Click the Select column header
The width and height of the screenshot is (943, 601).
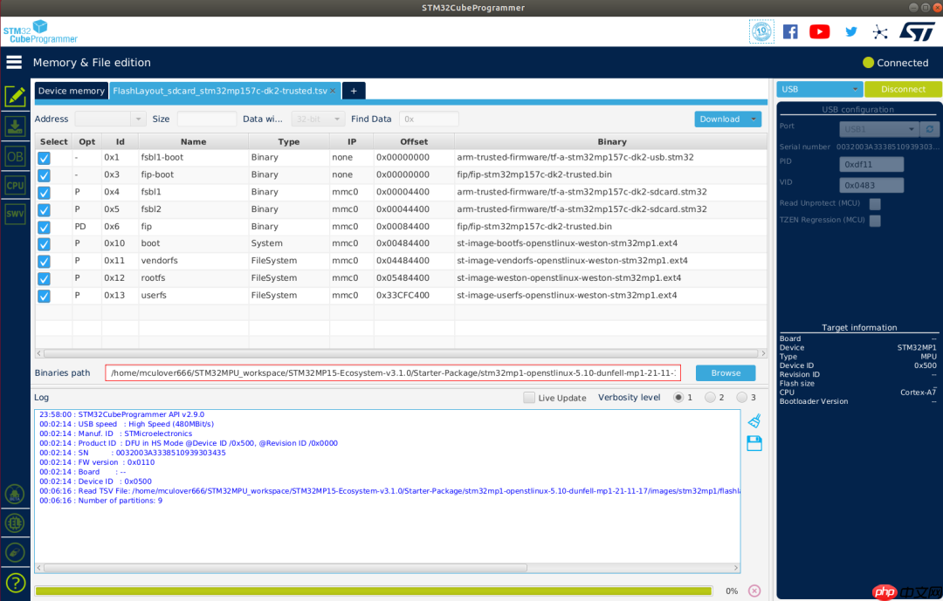pyautogui.click(x=53, y=142)
